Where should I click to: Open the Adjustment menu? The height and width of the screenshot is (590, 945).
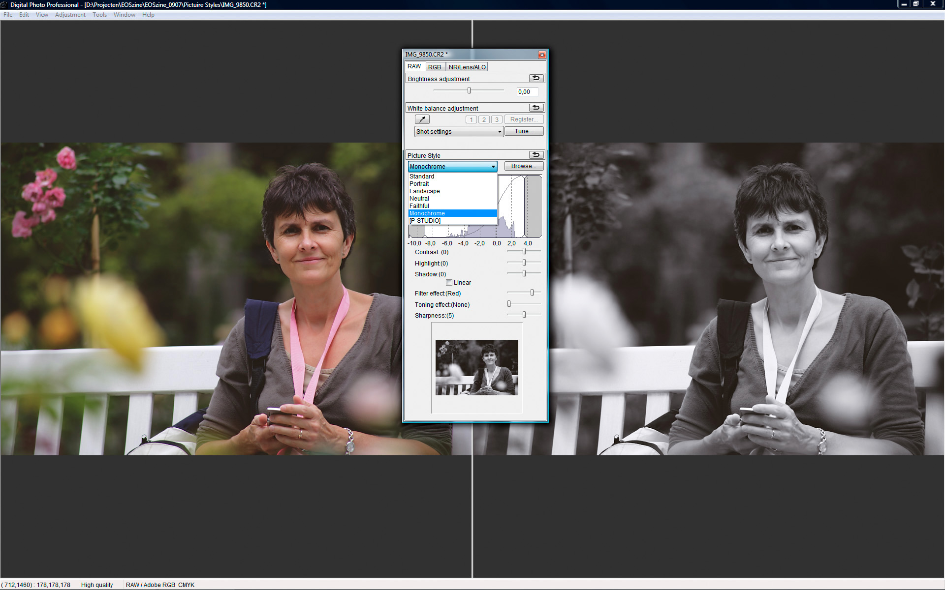tap(70, 15)
